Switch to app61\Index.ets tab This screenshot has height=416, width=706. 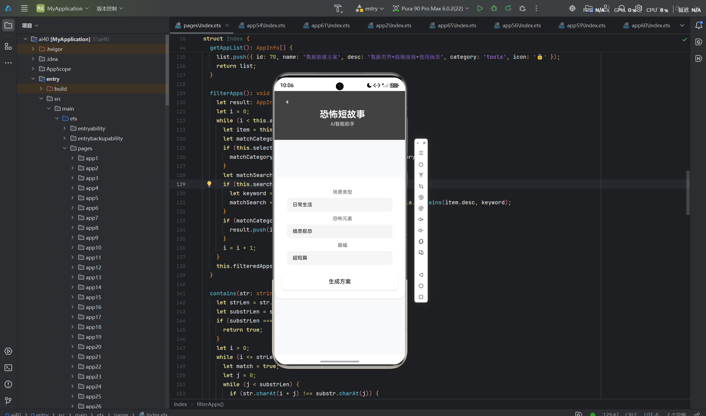(326, 26)
